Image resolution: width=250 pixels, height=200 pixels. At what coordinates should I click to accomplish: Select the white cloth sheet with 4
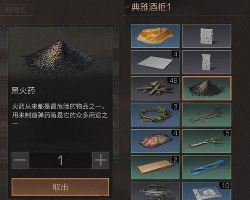click(x=155, y=62)
